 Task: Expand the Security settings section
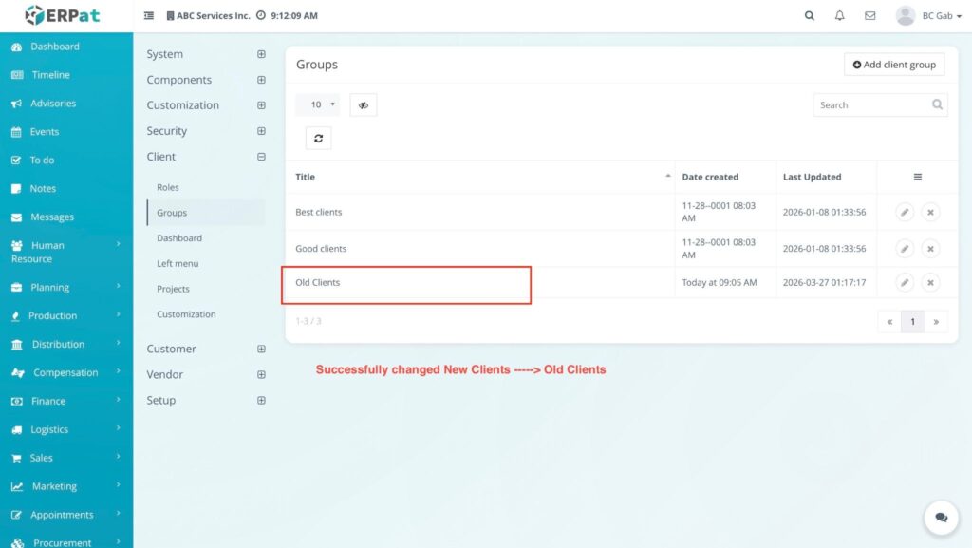tap(261, 131)
